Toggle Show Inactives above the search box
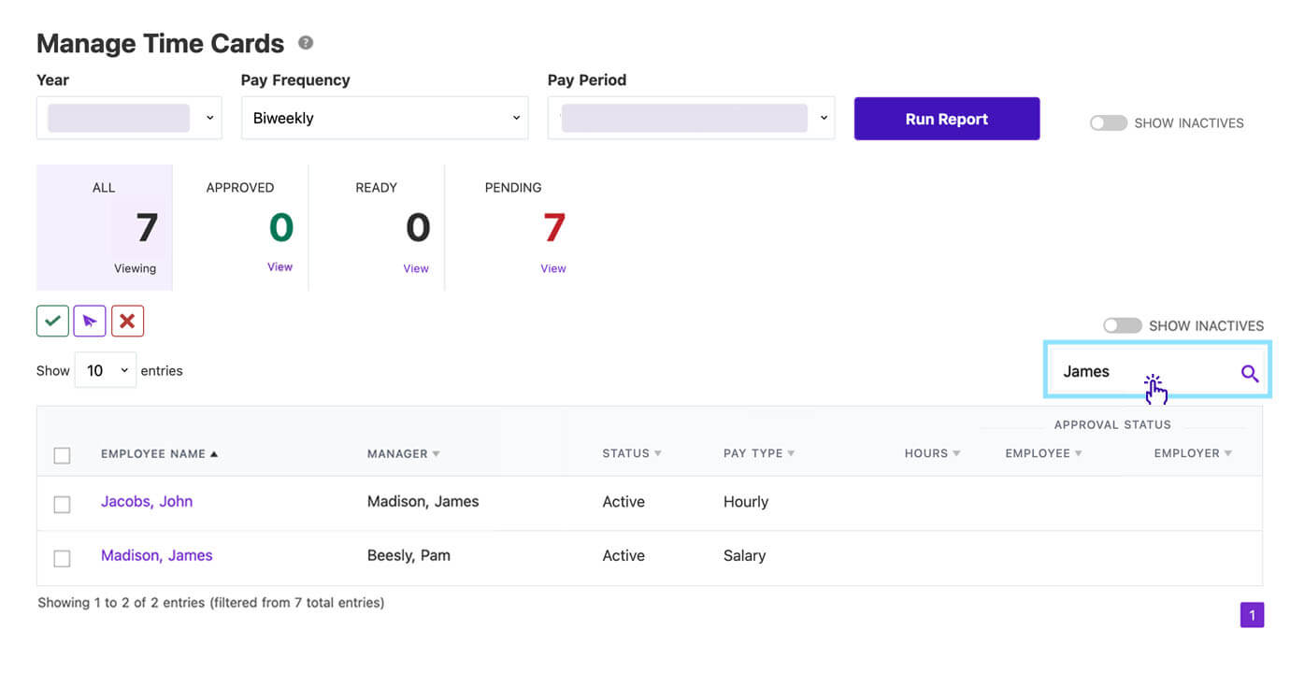1290x687 pixels. pos(1122,325)
